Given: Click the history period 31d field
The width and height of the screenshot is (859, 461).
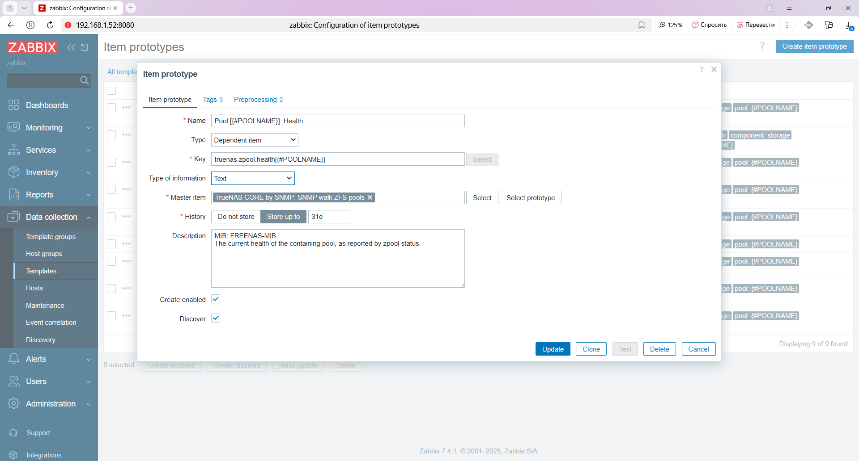Looking at the screenshot, I should coord(329,217).
